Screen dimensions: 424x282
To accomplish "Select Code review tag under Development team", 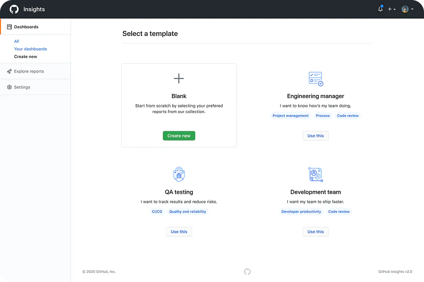I will click(x=339, y=212).
